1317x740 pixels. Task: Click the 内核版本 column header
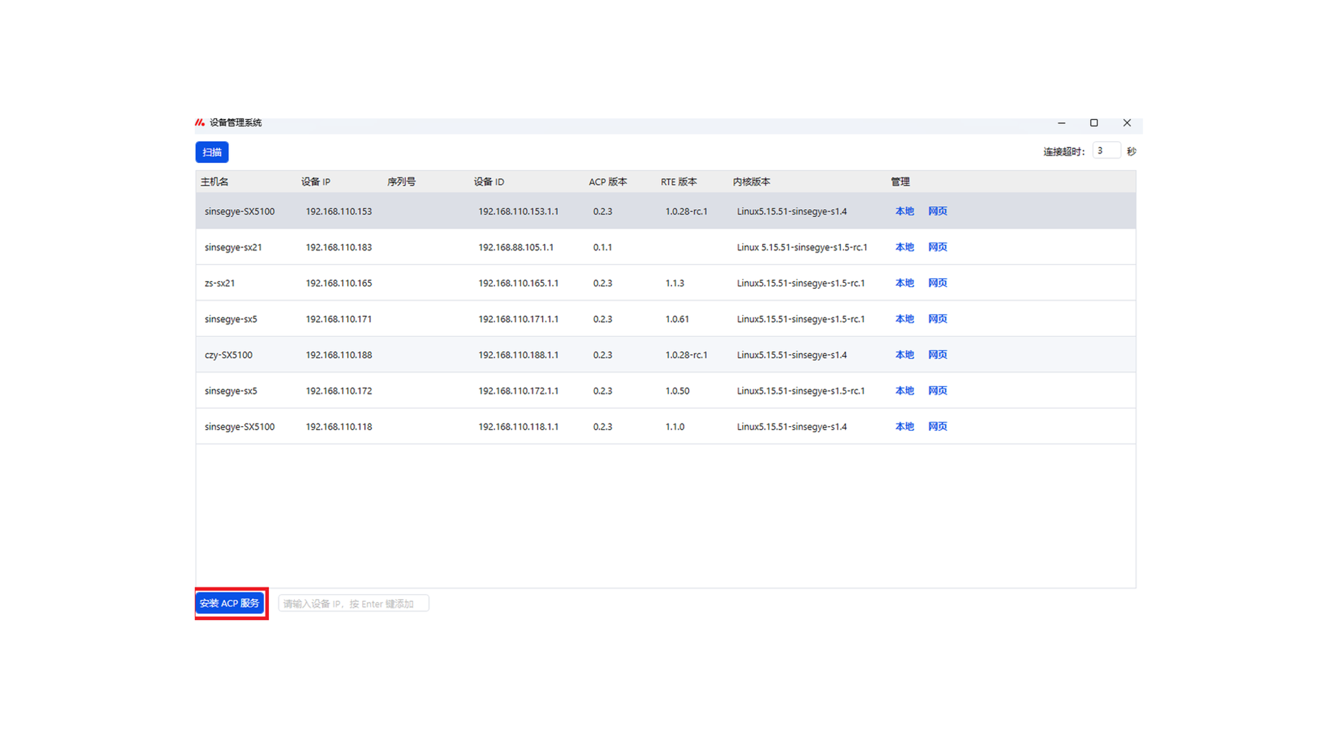click(x=751, y=182)
